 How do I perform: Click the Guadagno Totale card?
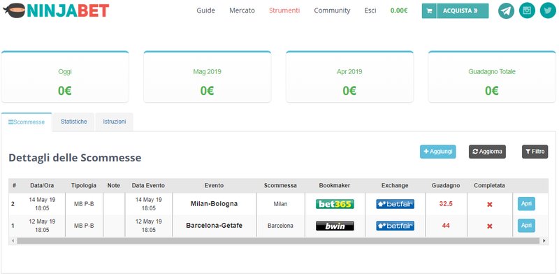(x=492, y=77)
